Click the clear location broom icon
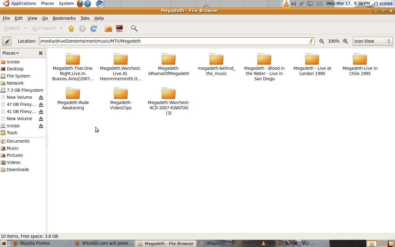 tap(311, 41)
